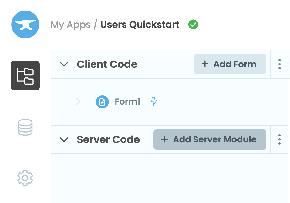
Task: Open the Server Code three-dot menu
Action: click(x=279, y=139)
